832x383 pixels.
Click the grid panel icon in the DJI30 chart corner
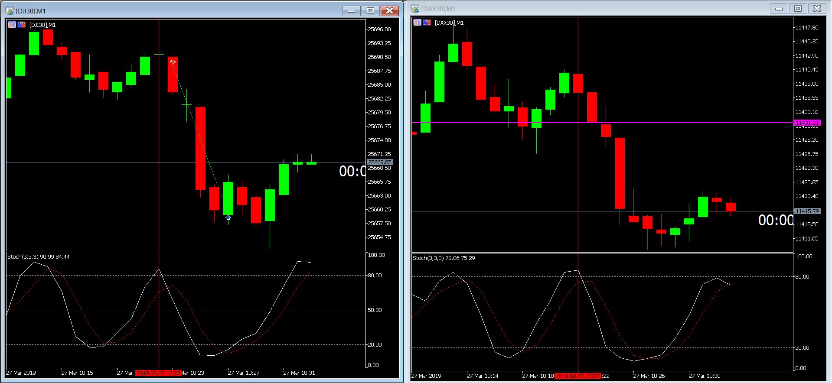(12, 25)
